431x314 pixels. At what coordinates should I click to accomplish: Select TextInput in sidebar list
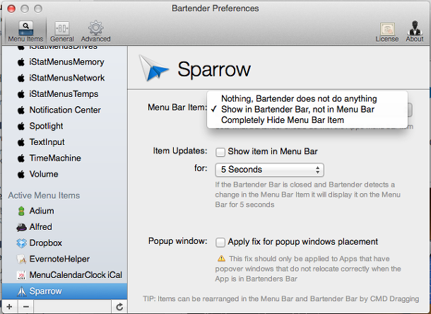pyautogui.click(x=47, y=142)
